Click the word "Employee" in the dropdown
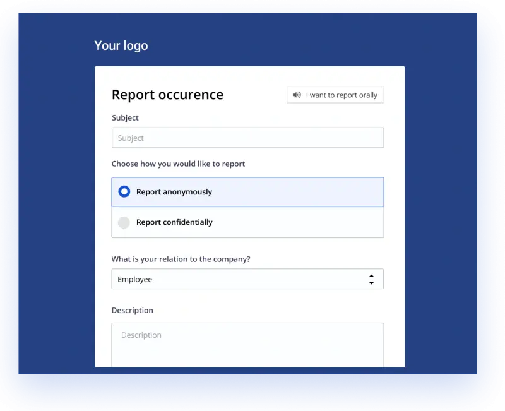505x411 pixels. pos(134,279)
